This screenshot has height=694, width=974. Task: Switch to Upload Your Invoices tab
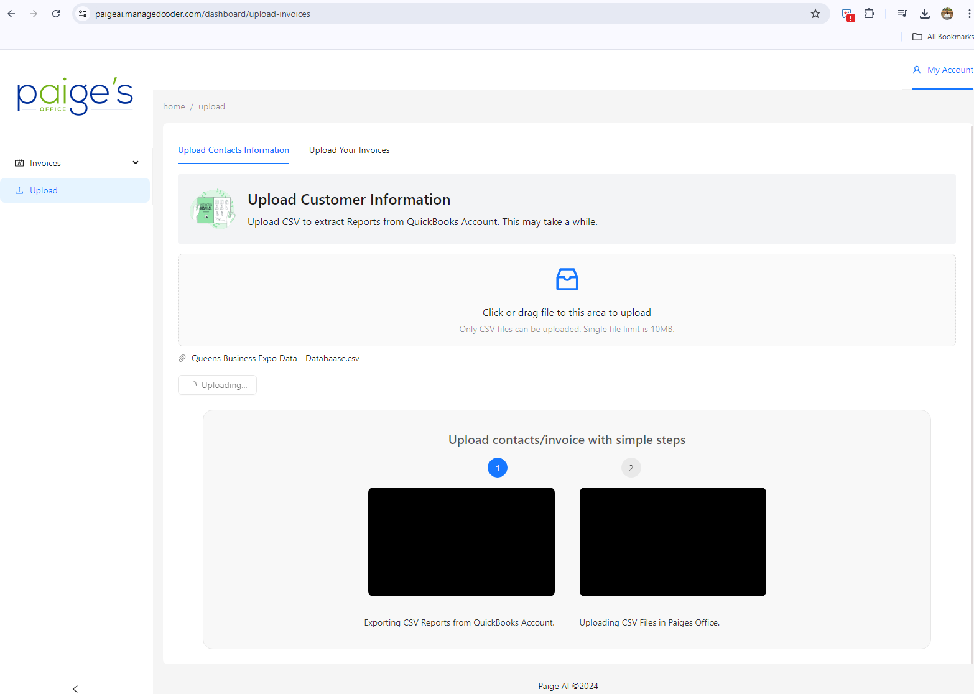(x=349, y=150)
